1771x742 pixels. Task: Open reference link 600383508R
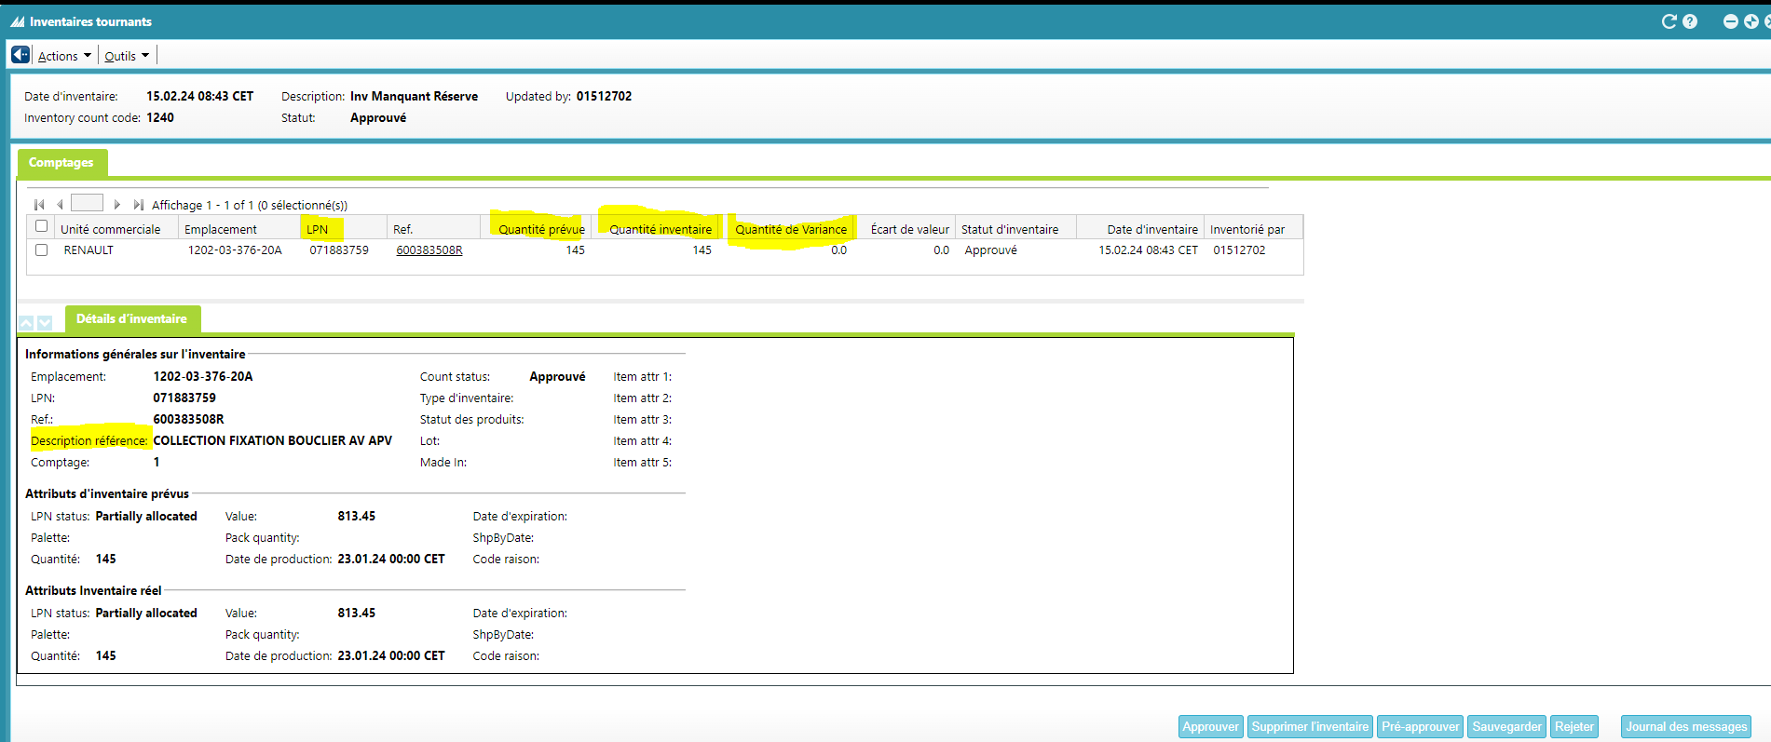pyautogui.click(x=429, y=250)
